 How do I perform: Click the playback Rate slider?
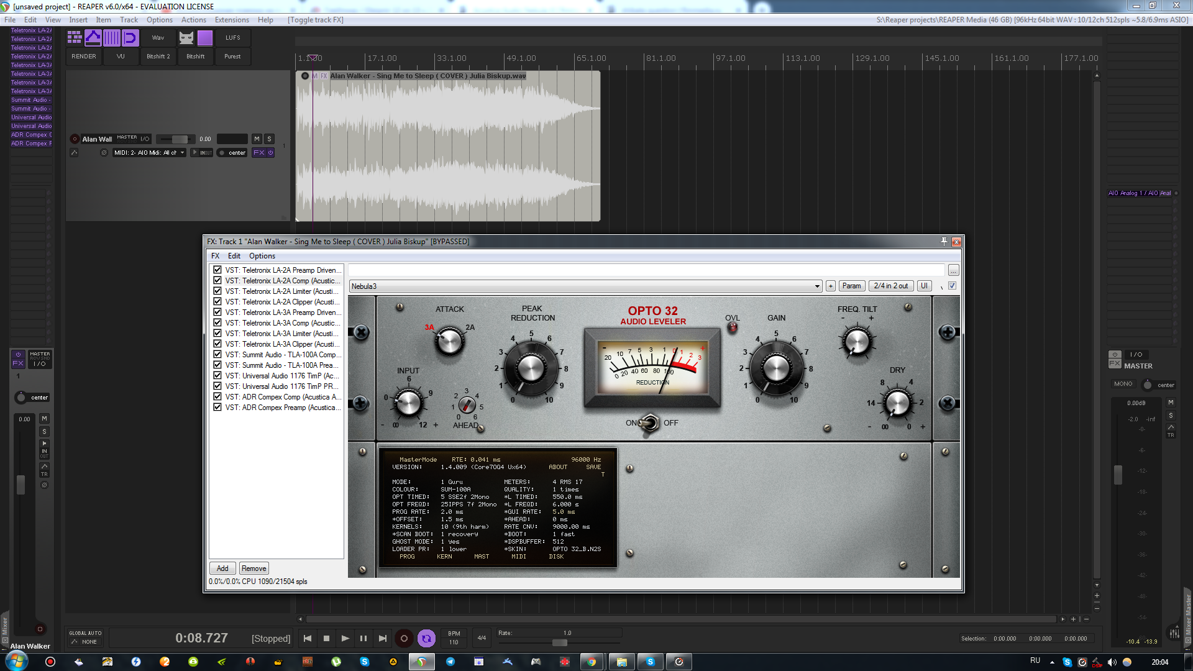tap(559, 642)
